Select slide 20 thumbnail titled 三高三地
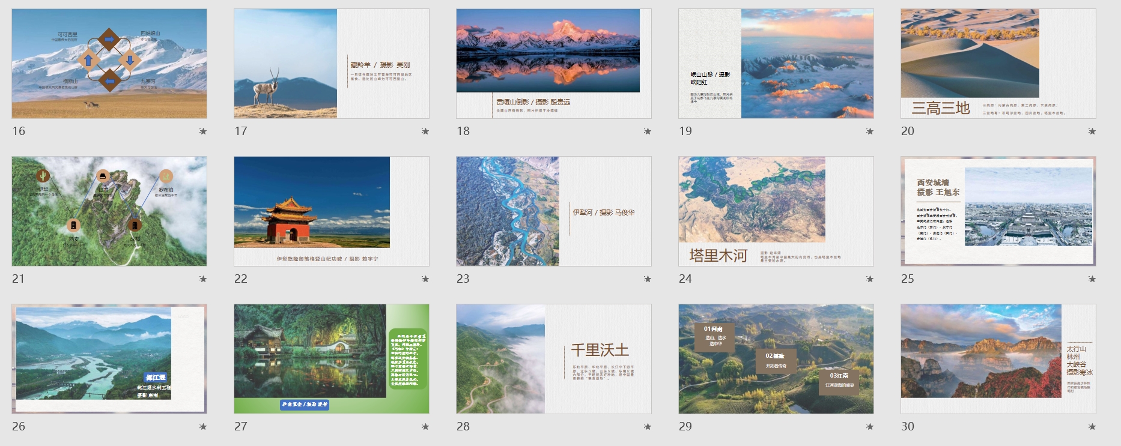The height and width of the screenshot is (446, 1121). pyautogui.click(x=998, y=63)
